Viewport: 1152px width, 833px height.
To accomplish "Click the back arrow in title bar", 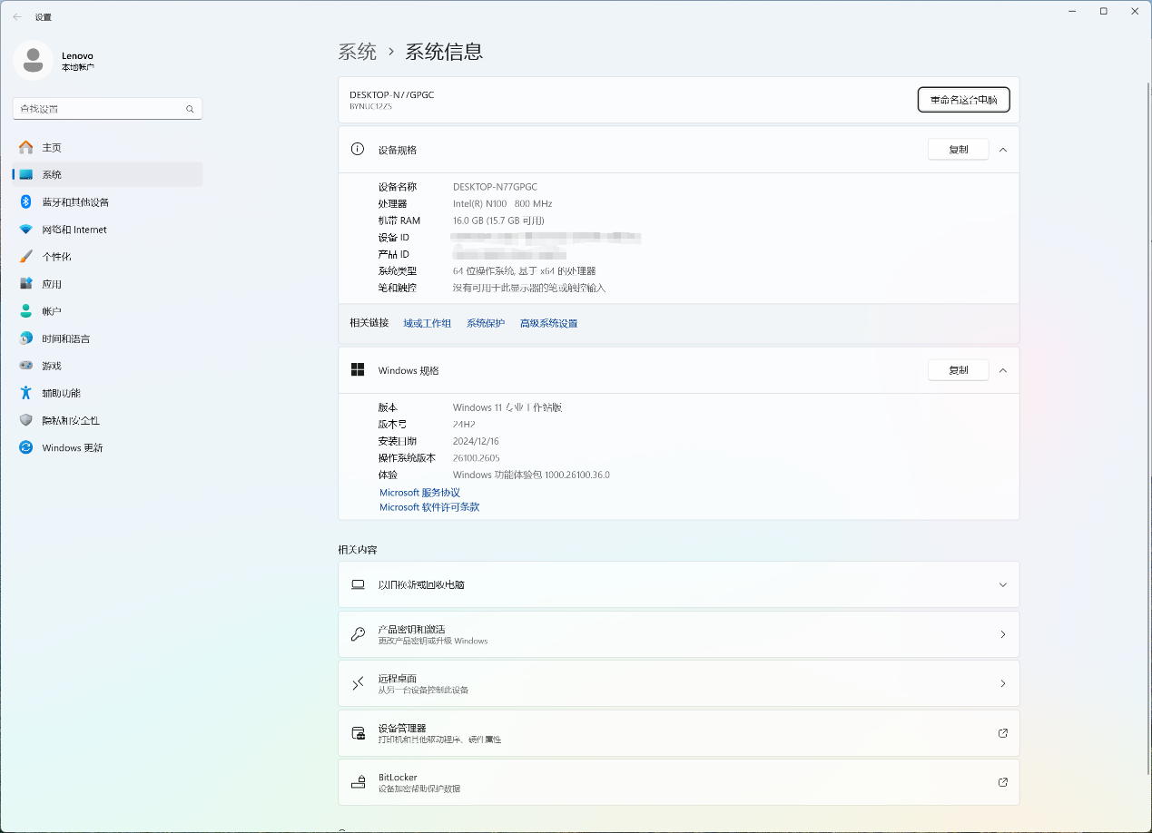I will [17, 16].
